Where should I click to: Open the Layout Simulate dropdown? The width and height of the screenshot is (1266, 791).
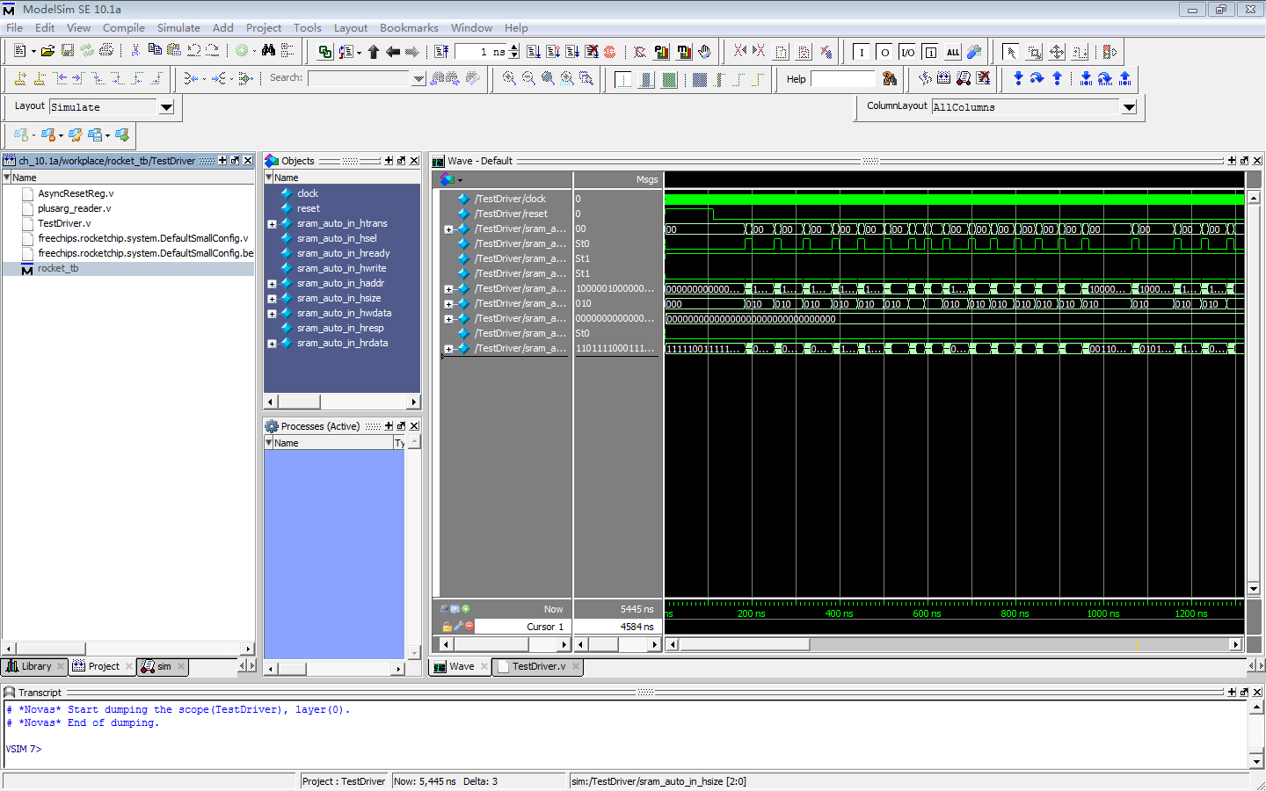(x=166, y=107)
